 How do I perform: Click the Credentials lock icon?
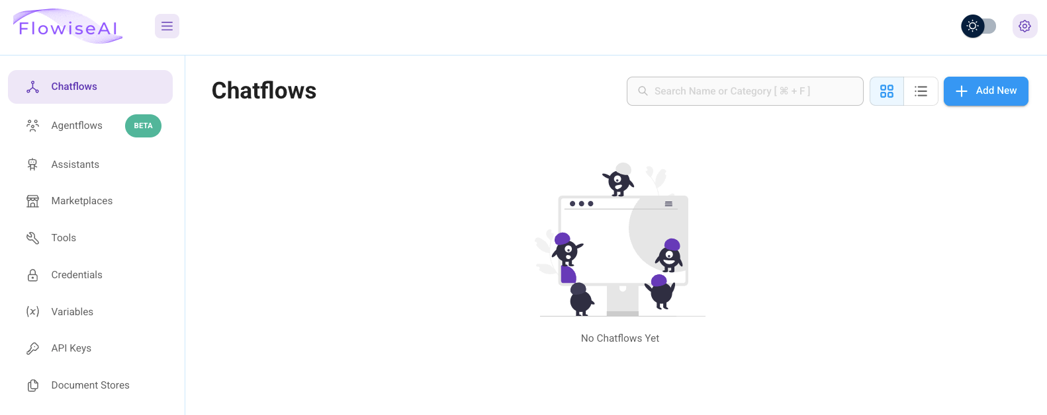click(32, 275)
